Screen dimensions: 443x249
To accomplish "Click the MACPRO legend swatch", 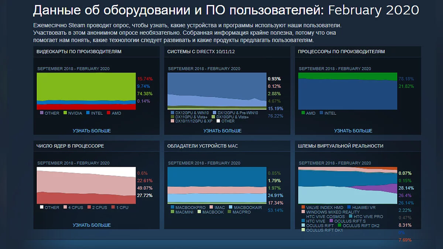I will coord(229,212).
